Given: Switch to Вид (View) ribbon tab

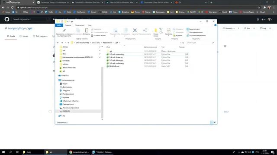Looking at the screenshot, I should point(90,25).
